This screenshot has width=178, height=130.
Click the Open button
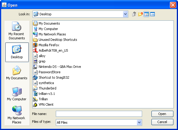tap(162, 114)
